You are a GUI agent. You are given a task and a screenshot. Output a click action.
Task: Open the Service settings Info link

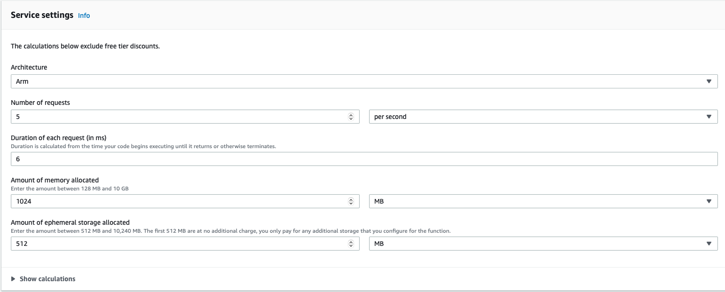point(84,15)
